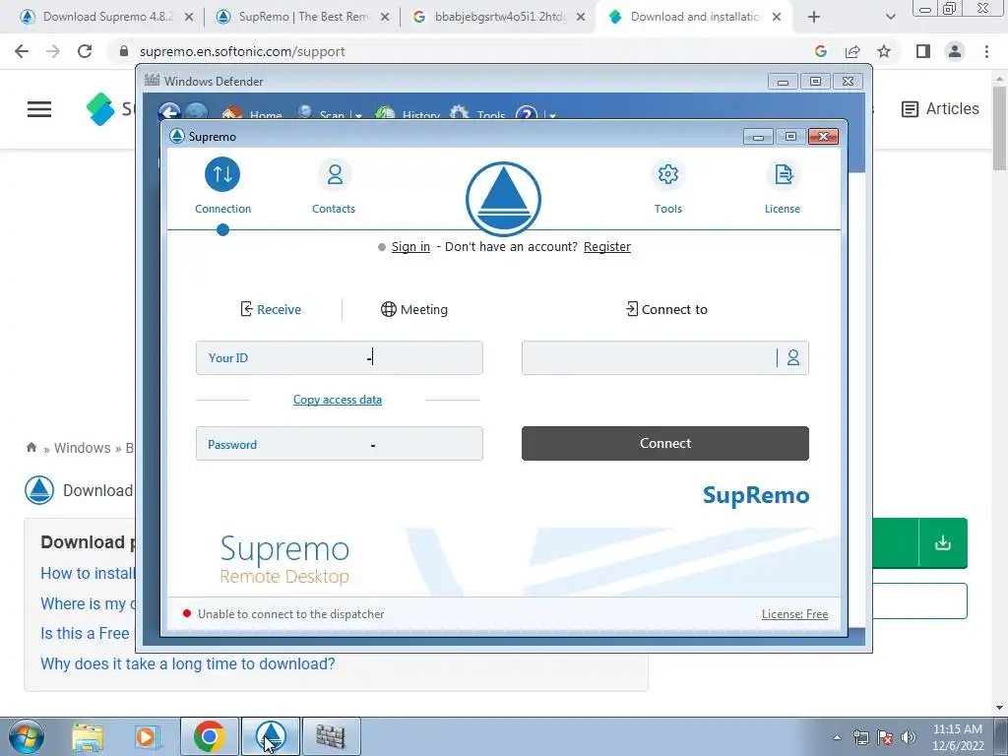Open the License: Free link
The width and height of the screenshot is (1008, 756).
[794, 614]
